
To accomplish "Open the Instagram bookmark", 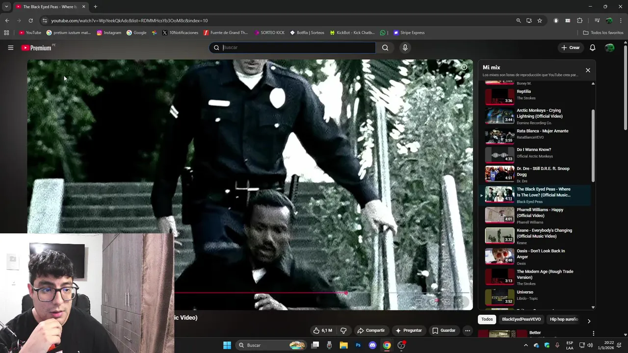I will (109, 33).
